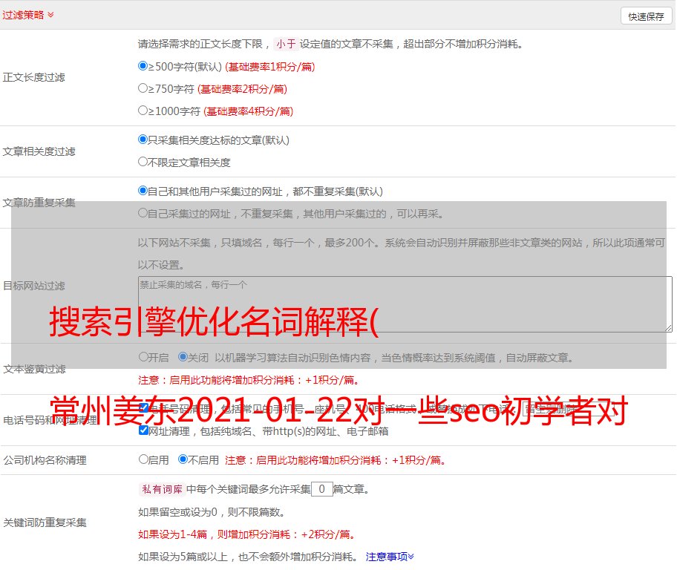
Task: Select 启用 for 公司机构名称清理
Action: (143, 459)
